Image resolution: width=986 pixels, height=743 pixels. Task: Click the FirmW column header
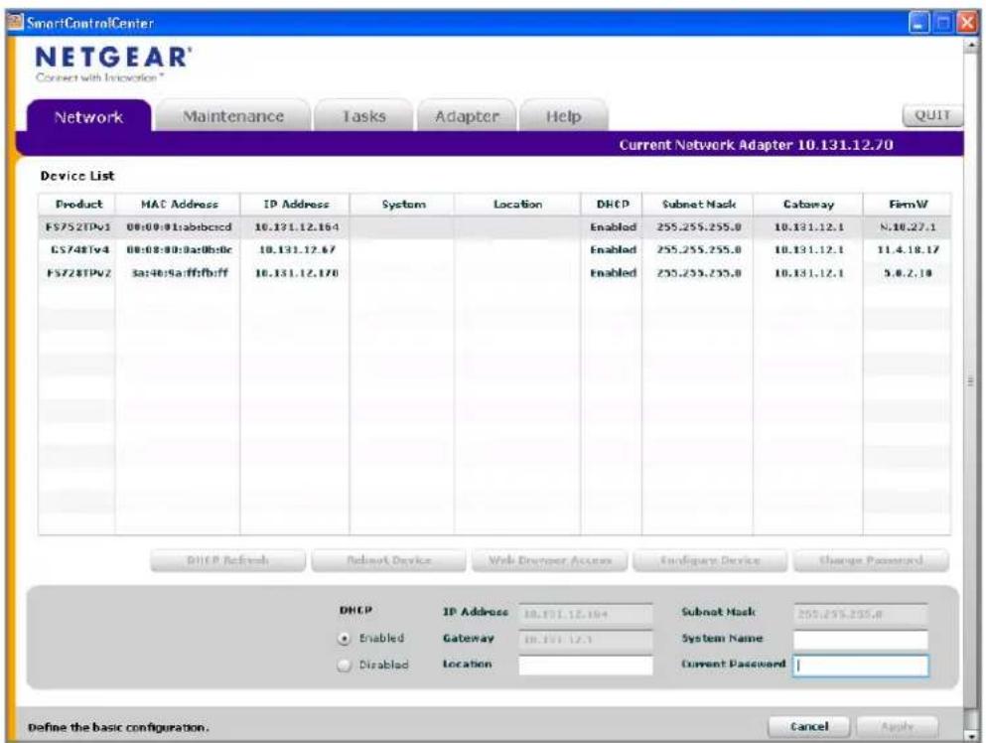point(908,204)
